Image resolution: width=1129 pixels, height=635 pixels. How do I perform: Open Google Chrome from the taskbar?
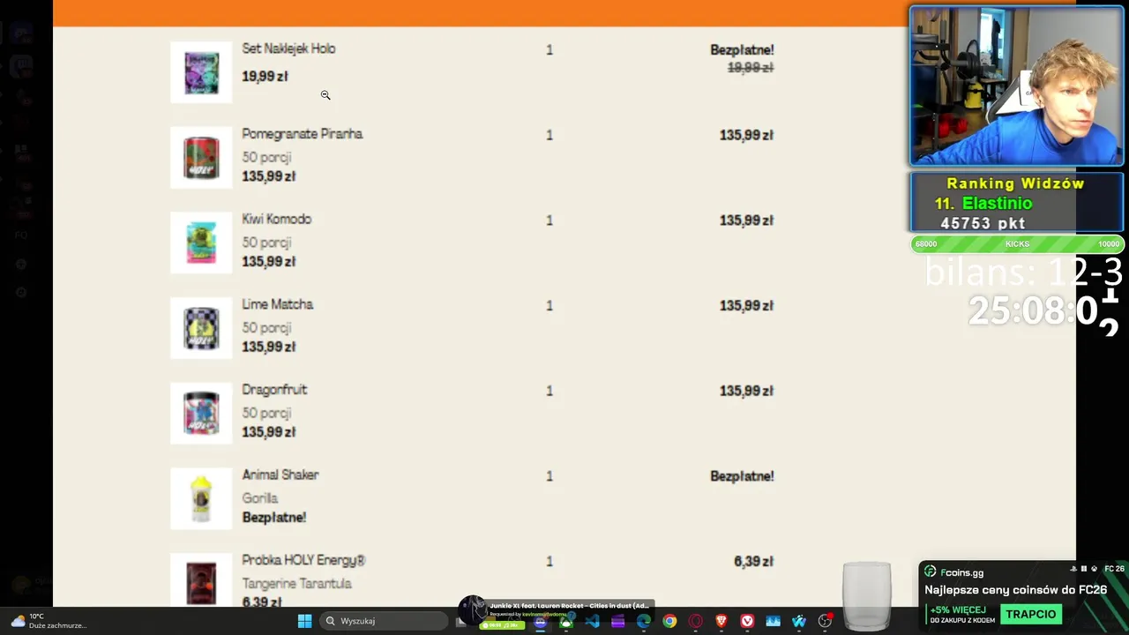click(669, 621)
